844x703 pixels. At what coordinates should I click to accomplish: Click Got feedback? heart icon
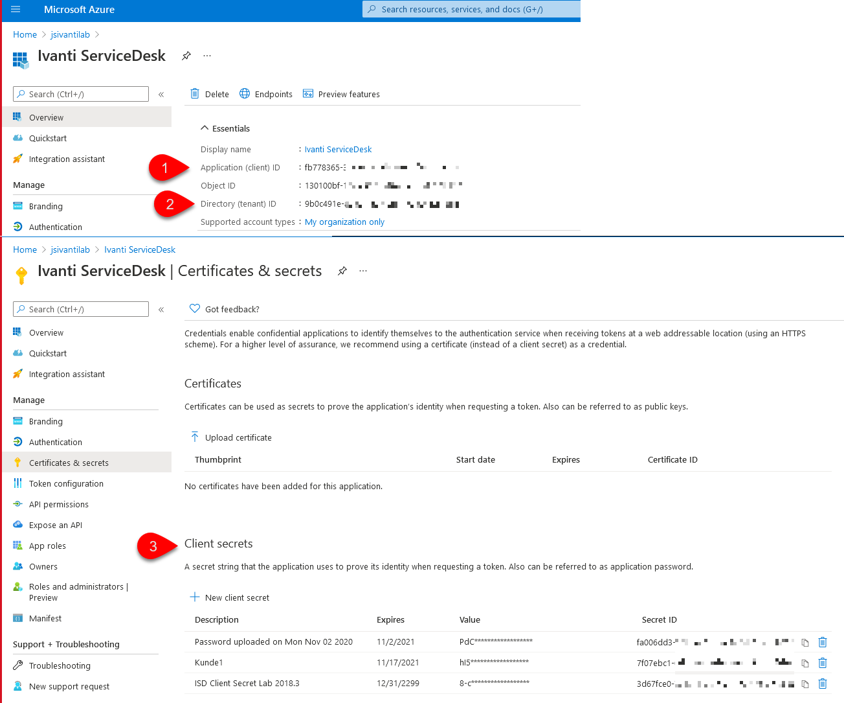[x=195, y=308]
